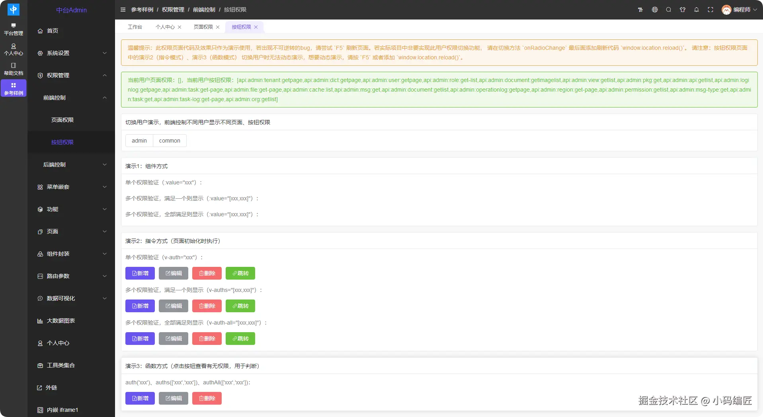Screen dimensions: 763x417
Task: Open 按钮权限 in the sidebar menu
Action: 71,142
